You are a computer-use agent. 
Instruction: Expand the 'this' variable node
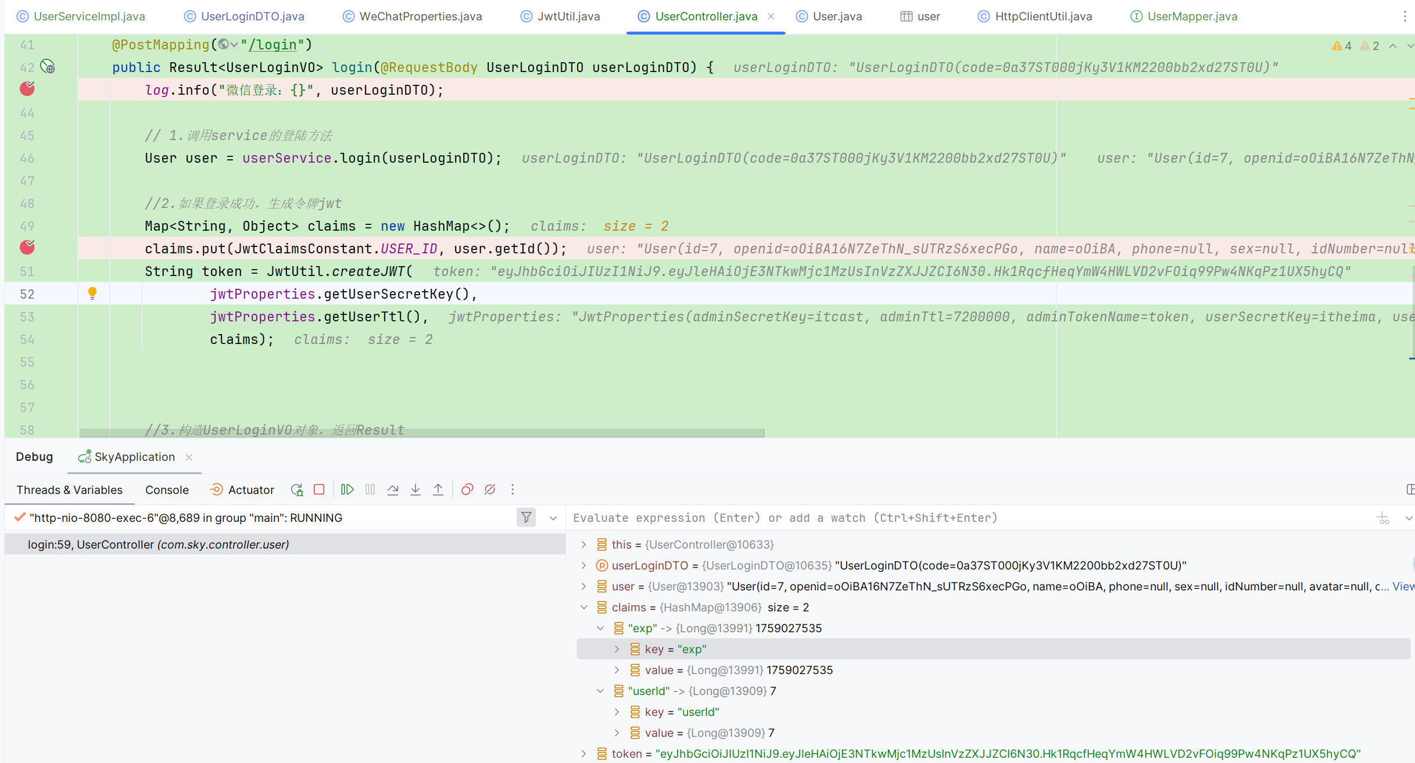tap(584, 545)
